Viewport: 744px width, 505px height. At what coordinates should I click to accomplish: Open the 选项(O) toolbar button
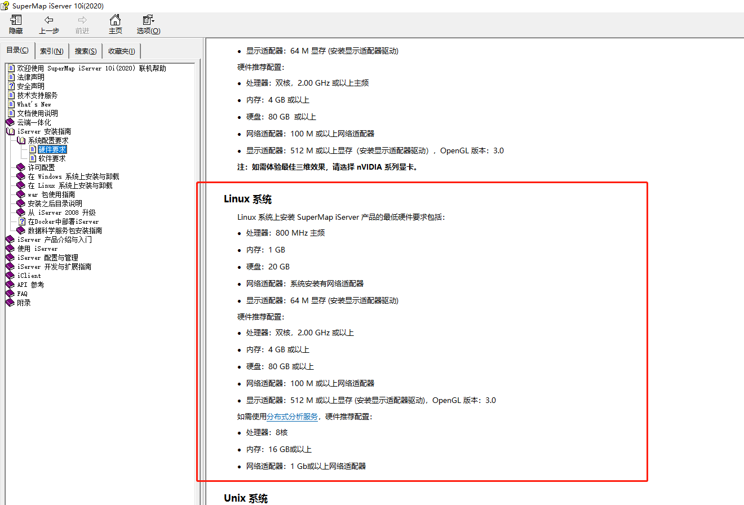(148, 24)
